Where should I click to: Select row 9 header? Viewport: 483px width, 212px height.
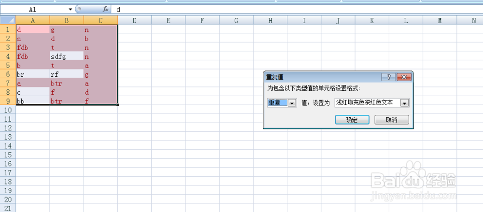[8, 101]
